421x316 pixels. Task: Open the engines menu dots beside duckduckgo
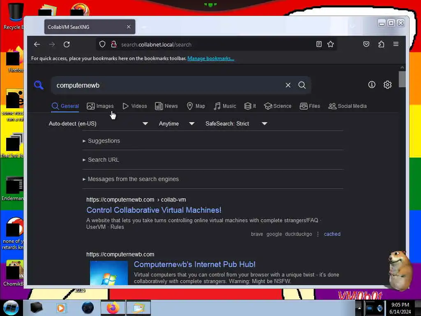(318, 234)
